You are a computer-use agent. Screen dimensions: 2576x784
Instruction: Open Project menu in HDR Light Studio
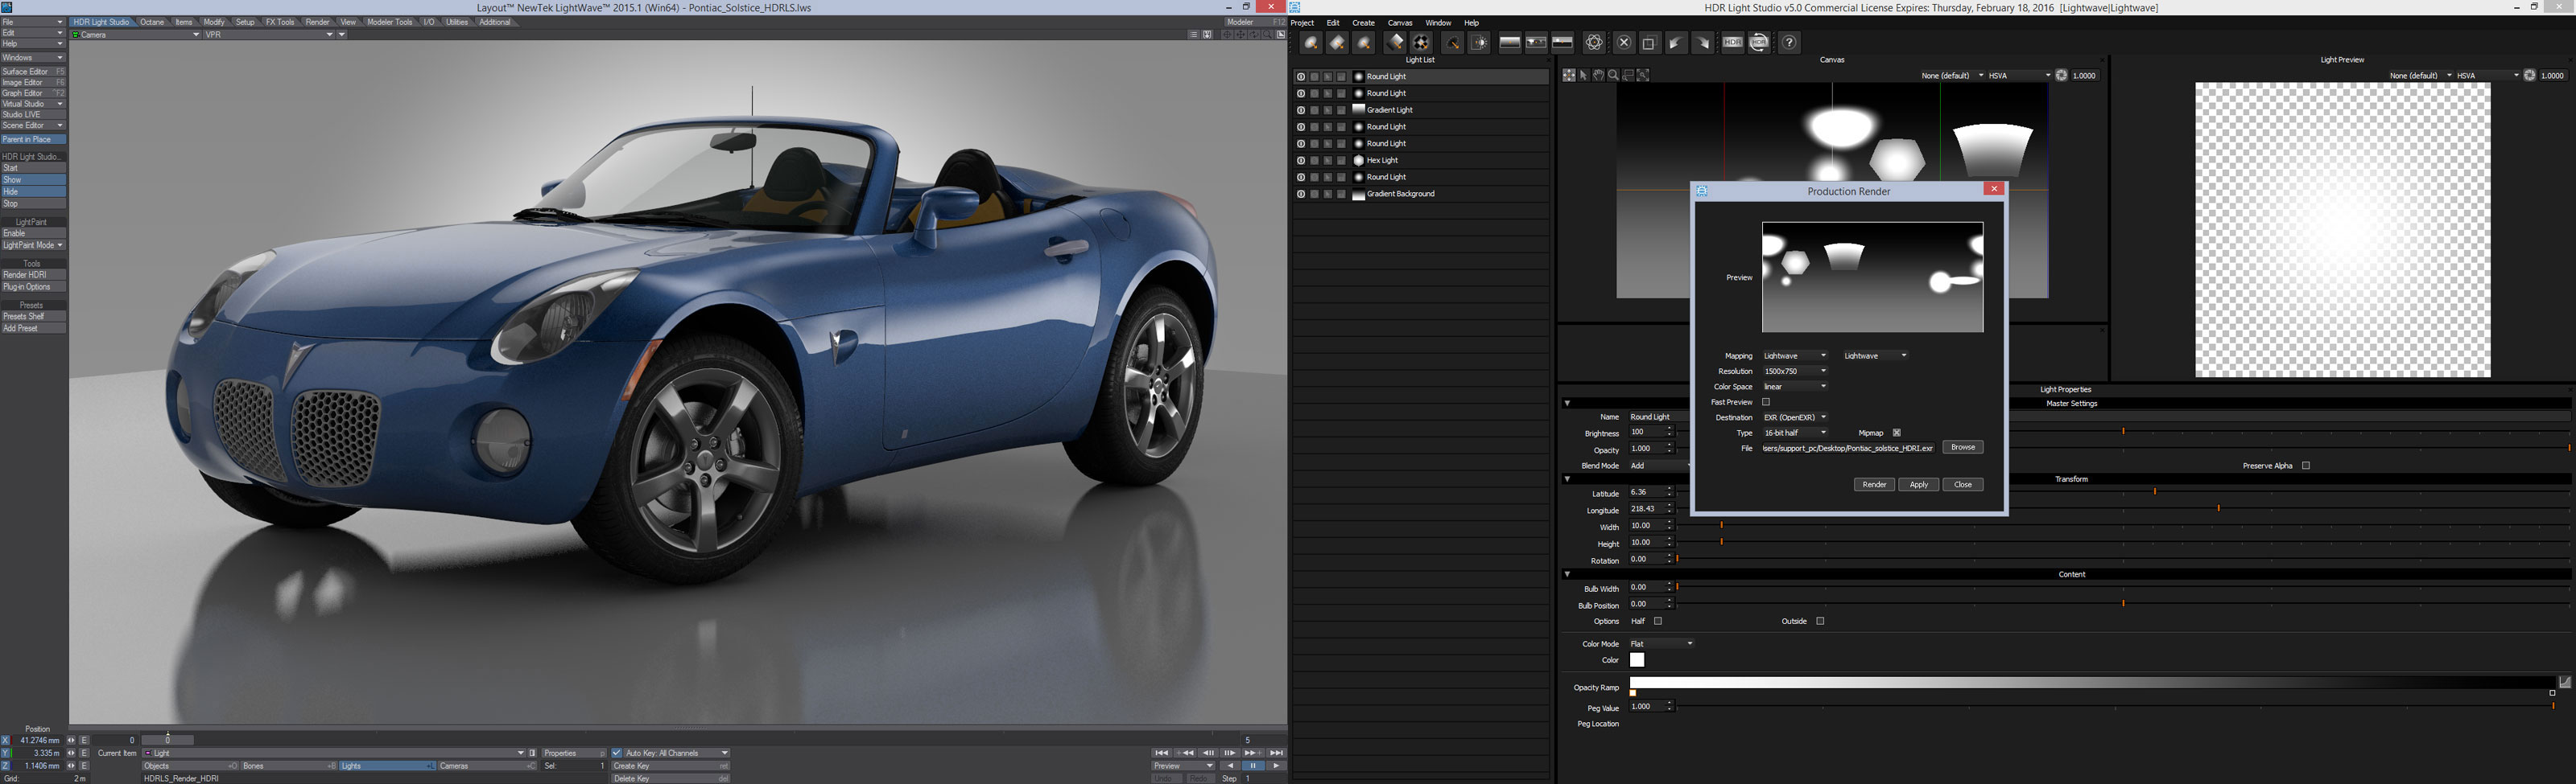pyautogui.click(x=1302, y=23)
